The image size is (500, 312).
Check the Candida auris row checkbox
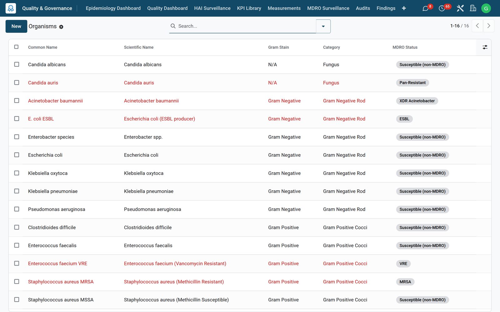pos(17,82)
